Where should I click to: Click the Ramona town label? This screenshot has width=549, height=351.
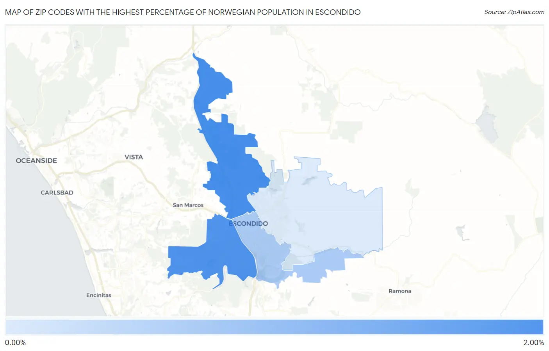click(400, 291)
